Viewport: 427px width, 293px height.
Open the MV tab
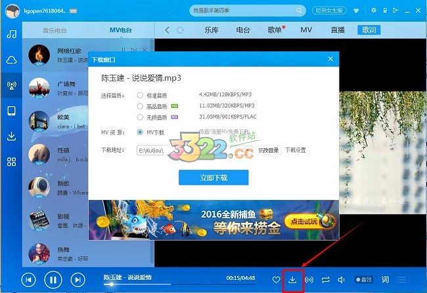coord(306,30)
